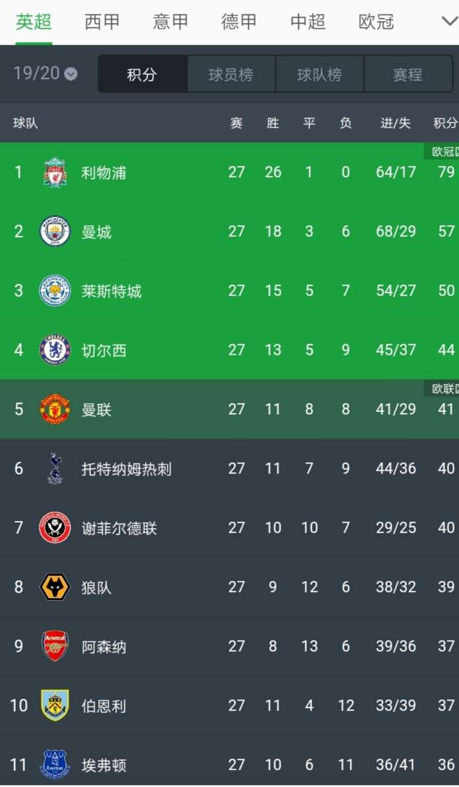Switch to the 欧冠 tab
Image resolution: width=459 pixels, height=787 pixels.
pyautogui.click(x=376, y=22)
